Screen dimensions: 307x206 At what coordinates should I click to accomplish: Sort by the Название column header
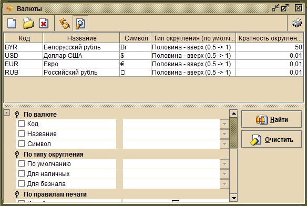coord(81,38)
